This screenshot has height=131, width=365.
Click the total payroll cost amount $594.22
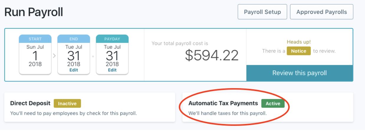pos(212,55)
